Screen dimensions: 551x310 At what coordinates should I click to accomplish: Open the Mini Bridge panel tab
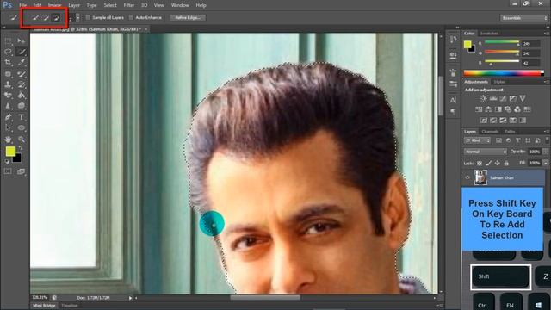44,306
